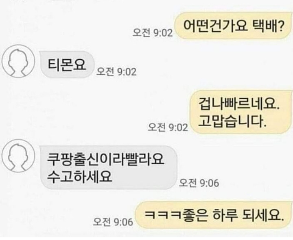The width and height of the screenshot is (293, 240).
Task: Click 오전 9:02 timestamp beside 고맙습니다 bubble
Action: (168, 128)
